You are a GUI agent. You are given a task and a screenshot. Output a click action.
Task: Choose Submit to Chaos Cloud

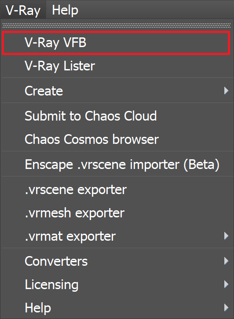[116, 116]
